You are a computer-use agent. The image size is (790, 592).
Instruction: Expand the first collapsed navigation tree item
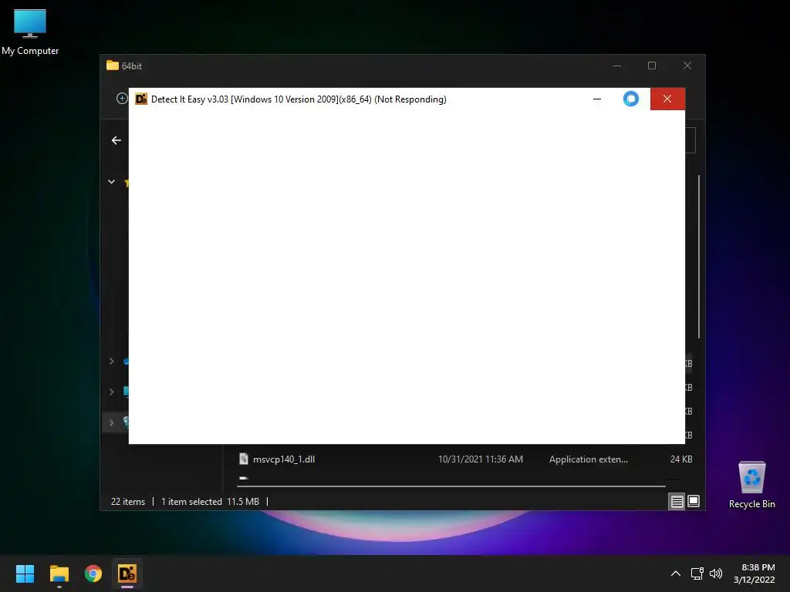click(x=111, y=361)
